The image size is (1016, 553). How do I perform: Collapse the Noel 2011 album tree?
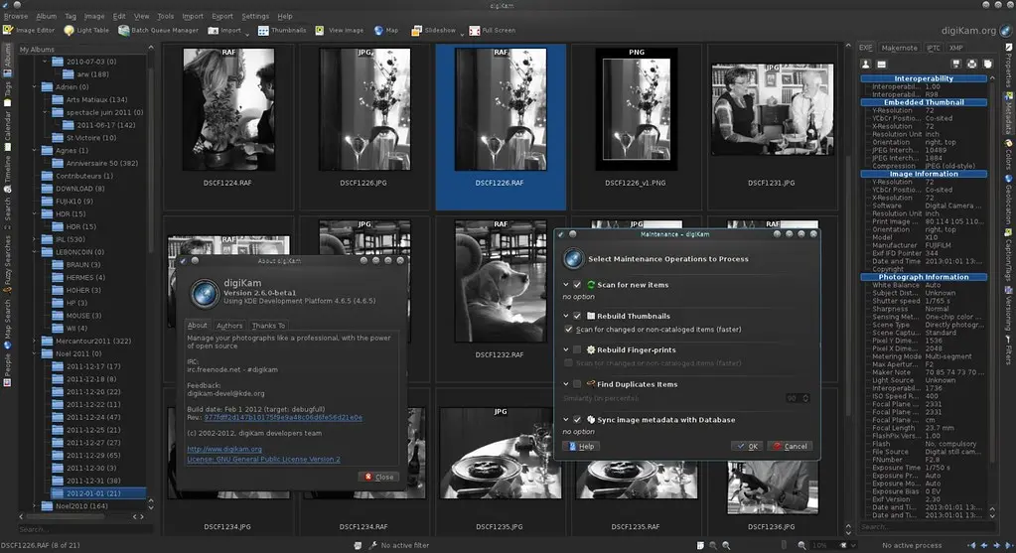pyautogui.click(x=35, y=353)
